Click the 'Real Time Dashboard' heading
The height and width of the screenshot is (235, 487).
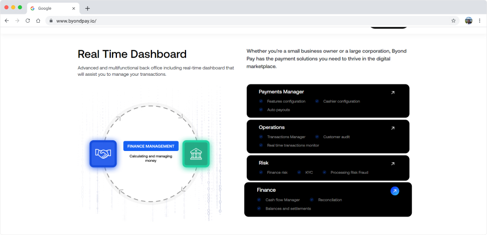coord(132,54)
